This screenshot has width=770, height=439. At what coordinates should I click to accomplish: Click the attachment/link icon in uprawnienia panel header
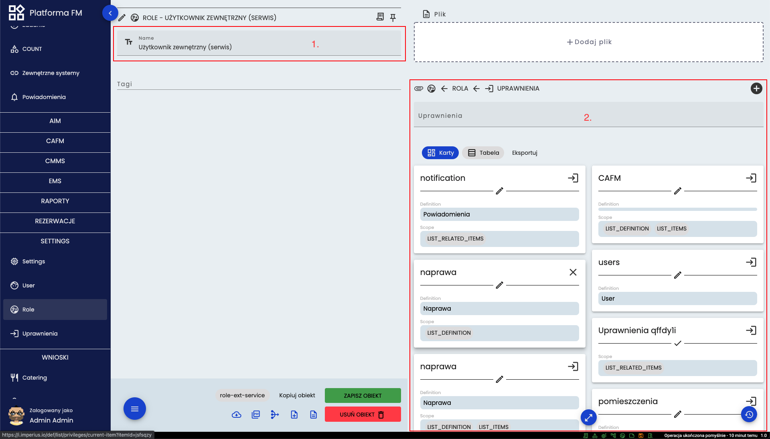tap(418, 88)
